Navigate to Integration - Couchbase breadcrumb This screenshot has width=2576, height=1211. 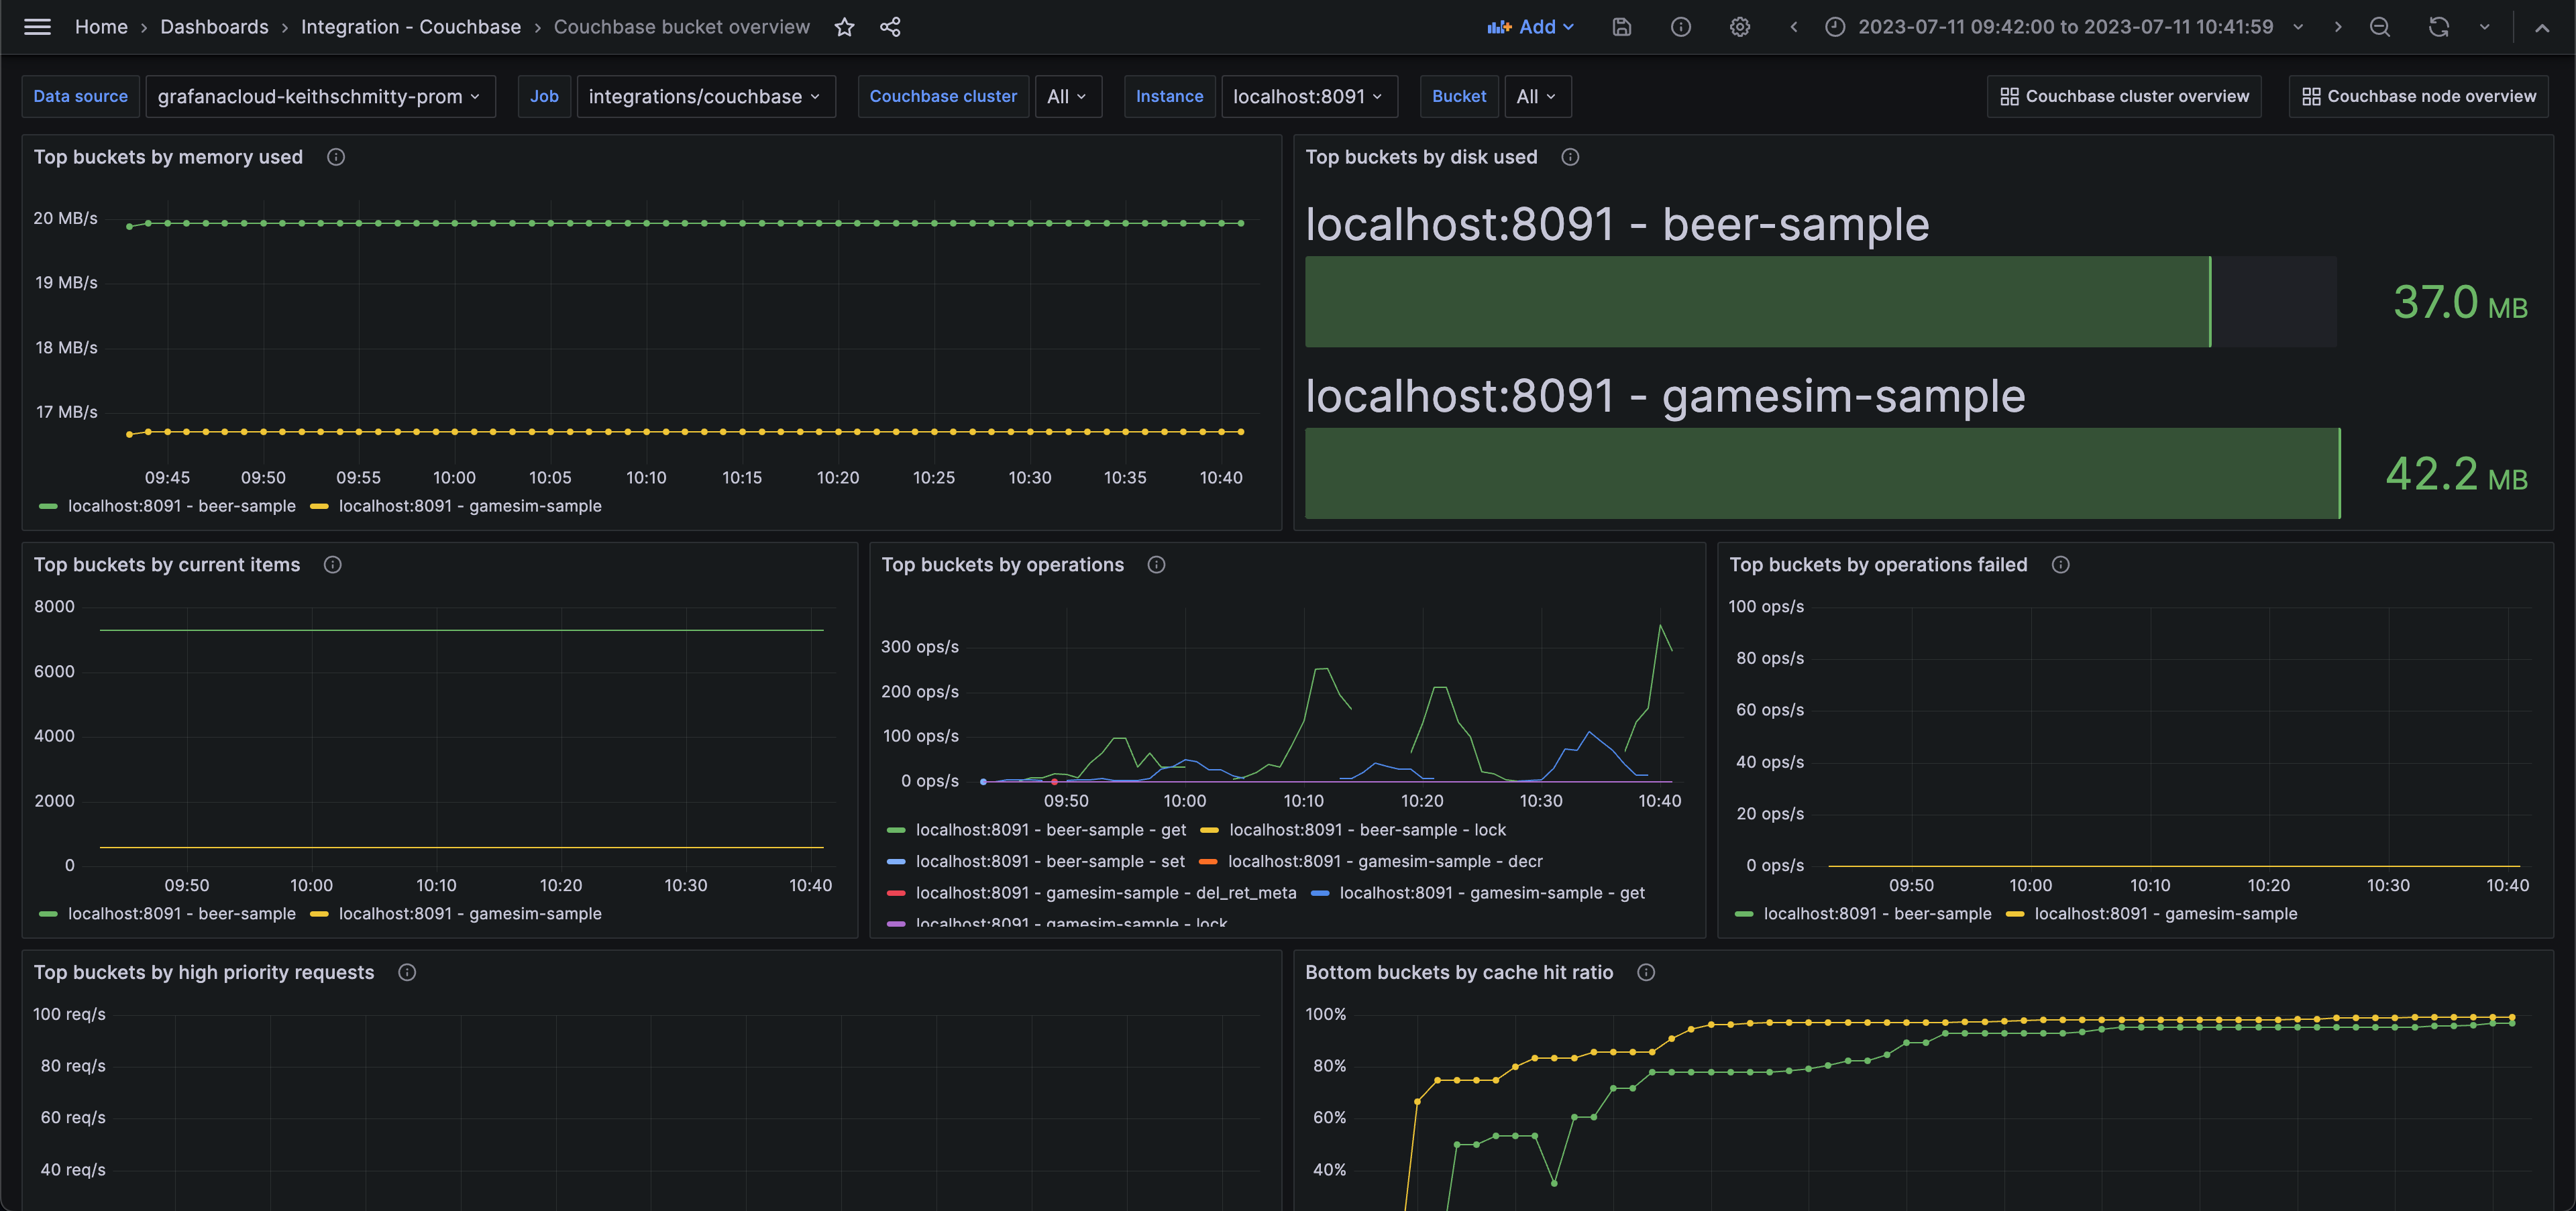click(410, 27)
